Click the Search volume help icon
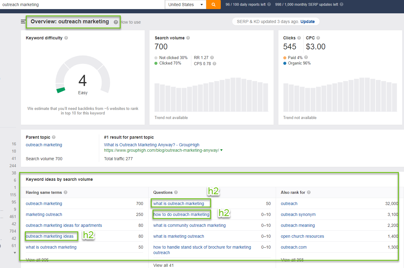 tap(188, 38)
